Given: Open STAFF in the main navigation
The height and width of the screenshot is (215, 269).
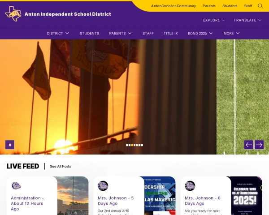Looking at the screenshot, I should [x=148, y=34].
